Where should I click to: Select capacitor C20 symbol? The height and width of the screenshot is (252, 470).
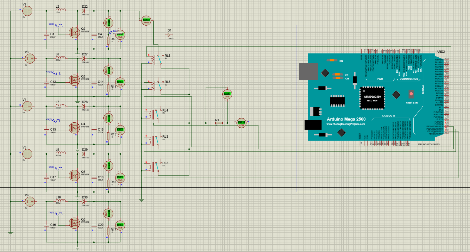(94, 225)
